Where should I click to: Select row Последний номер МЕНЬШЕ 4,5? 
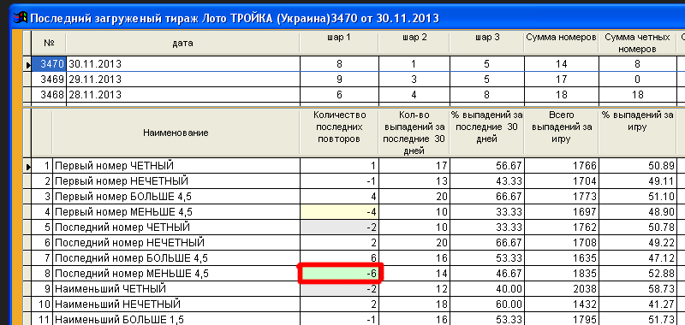176,274
